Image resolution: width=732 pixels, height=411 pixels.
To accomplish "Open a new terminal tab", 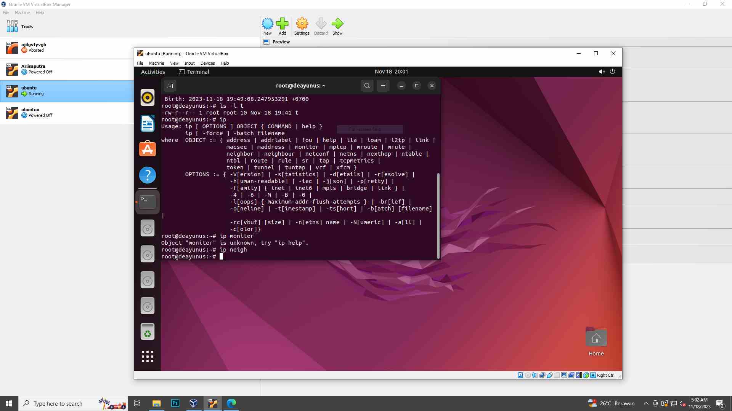I will click(170, 86).
